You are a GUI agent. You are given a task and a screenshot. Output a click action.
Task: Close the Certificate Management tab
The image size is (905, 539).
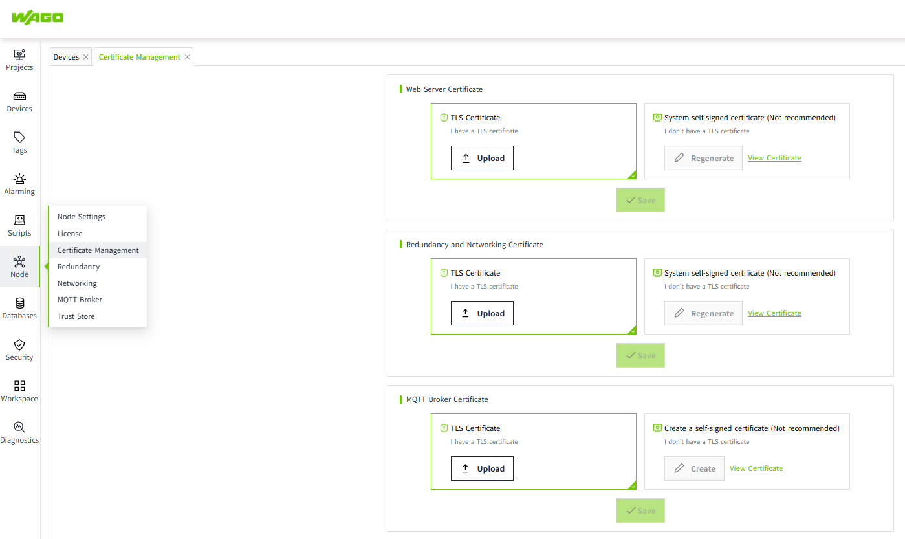[188, 57]
